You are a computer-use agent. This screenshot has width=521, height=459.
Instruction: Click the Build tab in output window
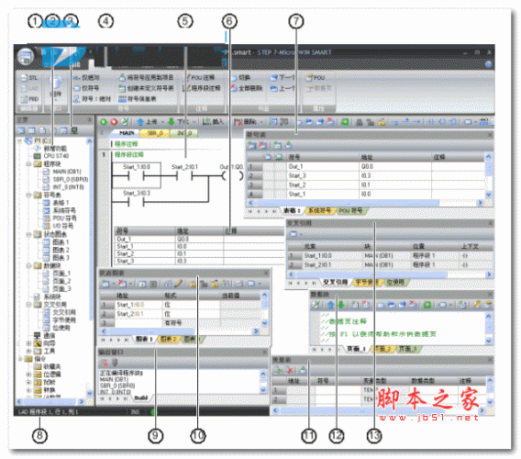[141, 397]
